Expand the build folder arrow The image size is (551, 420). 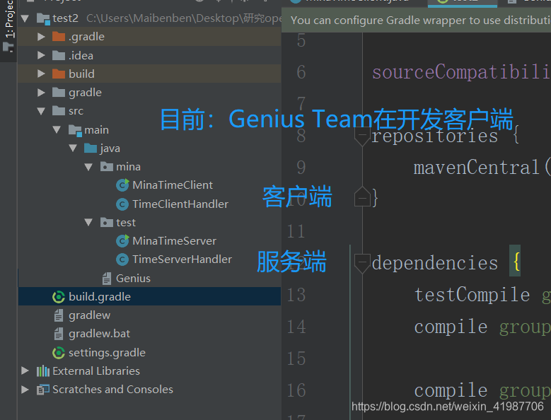click(41, 74)
